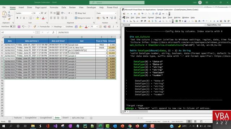Switch to the apis_exe_logs sheet tab
Screen dimensions: 231x129
(78, 118)
